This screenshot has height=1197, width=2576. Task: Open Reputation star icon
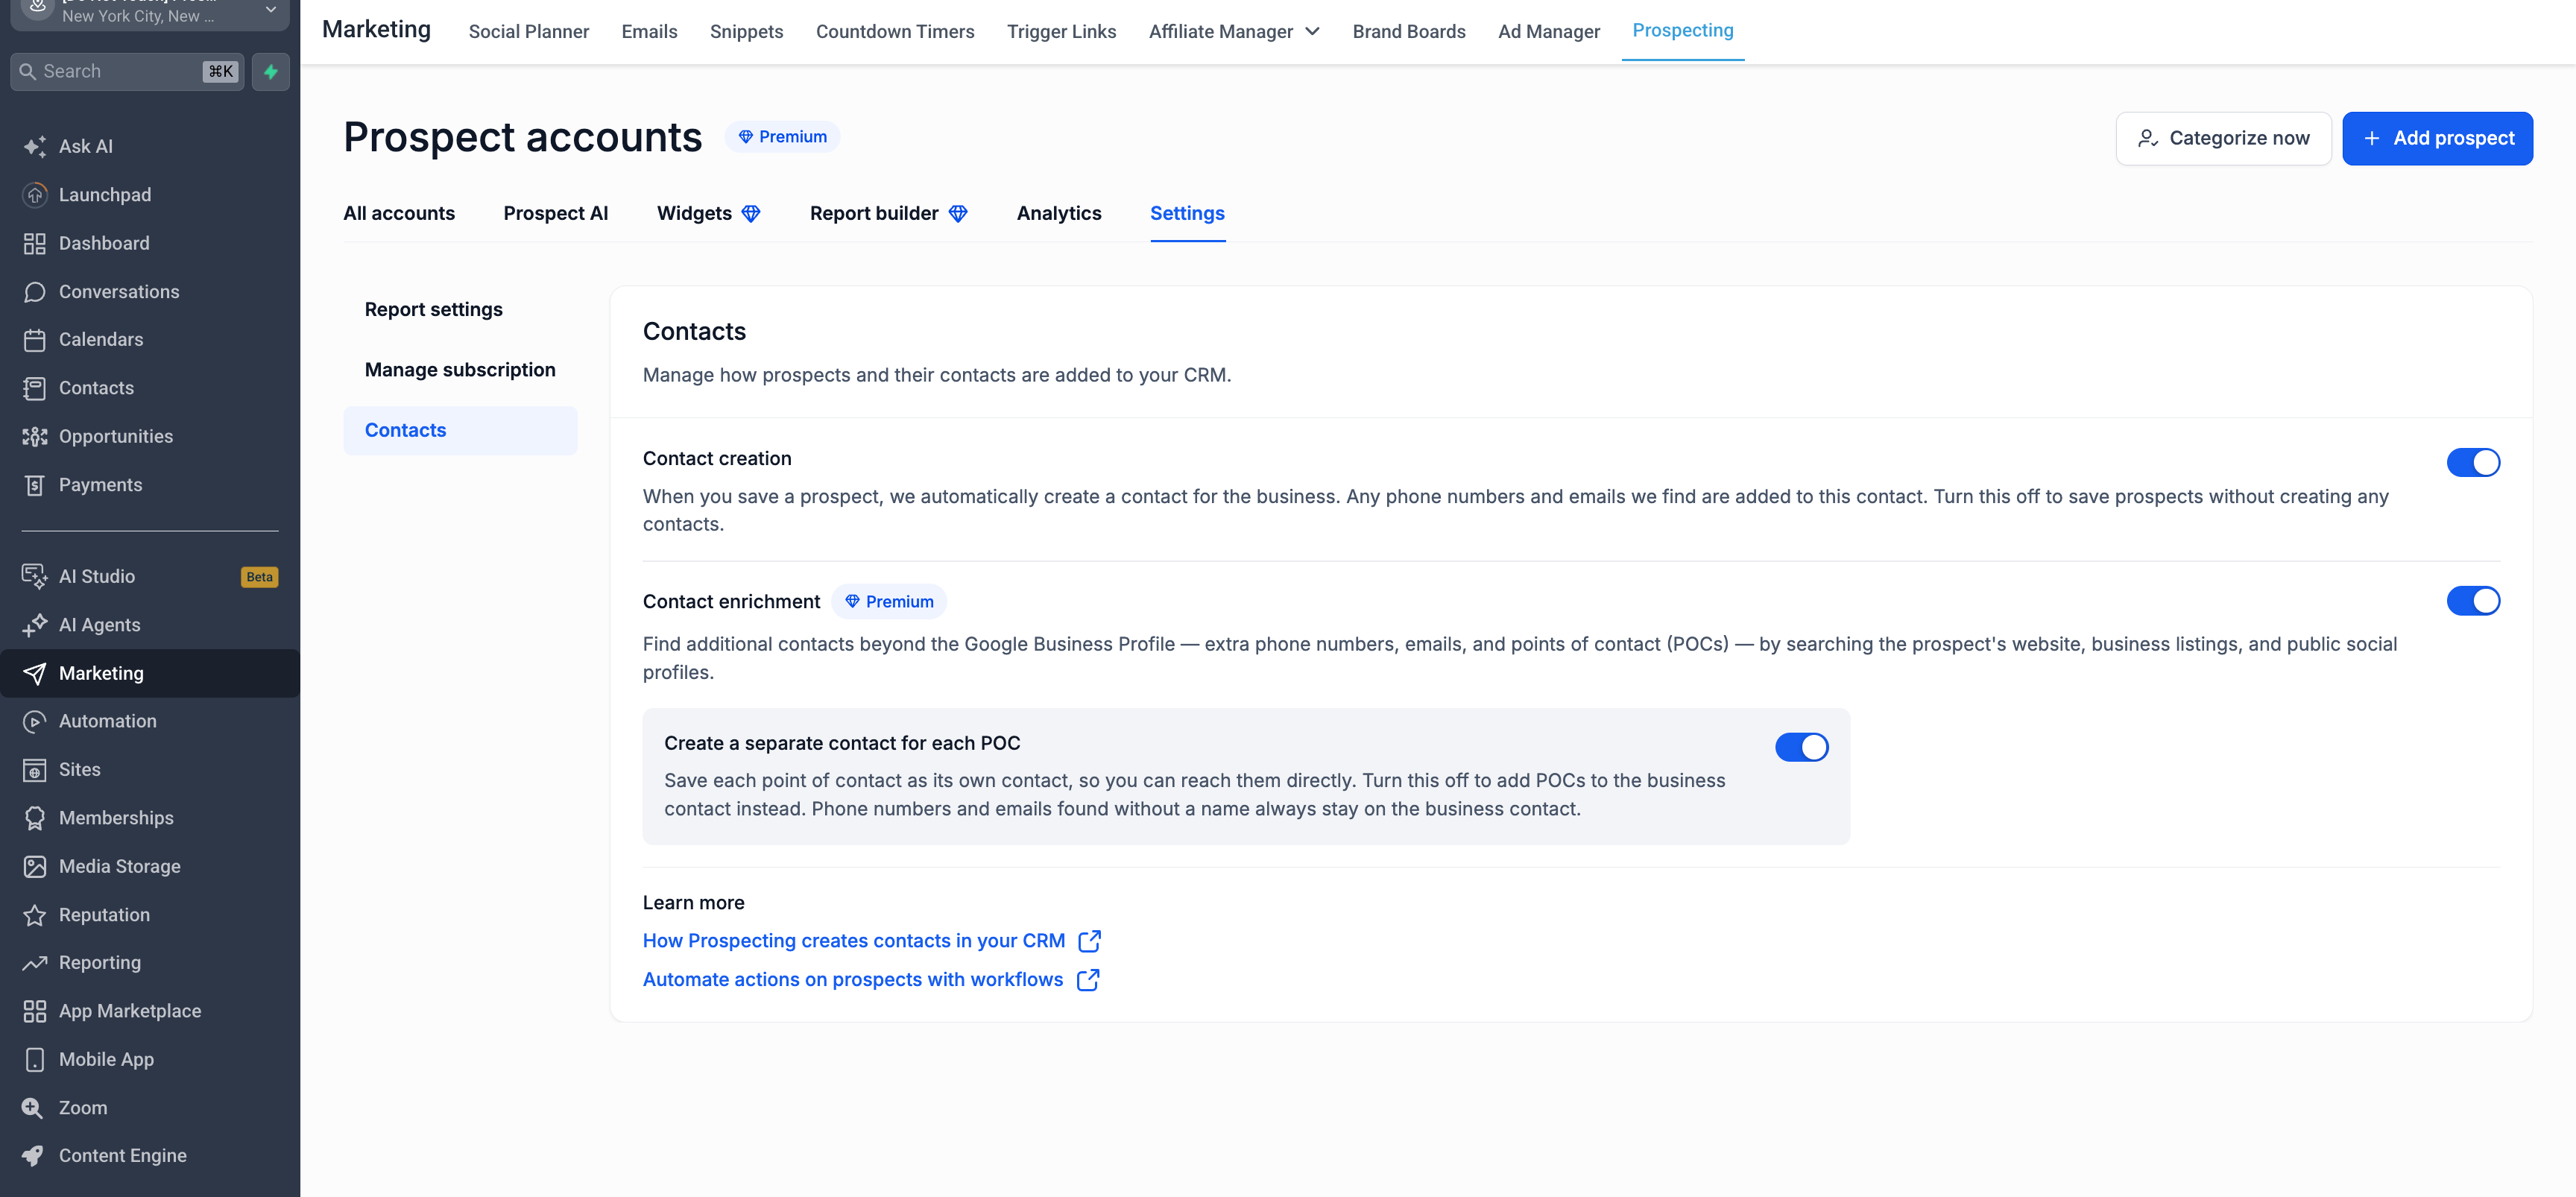pos(35,915)
